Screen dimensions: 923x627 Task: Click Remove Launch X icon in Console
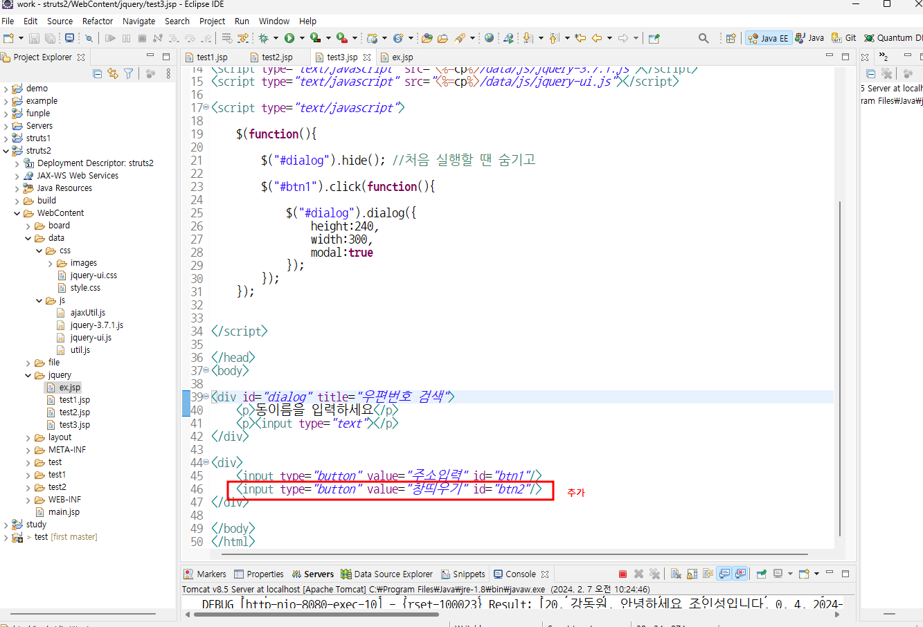tap(639, 574)
